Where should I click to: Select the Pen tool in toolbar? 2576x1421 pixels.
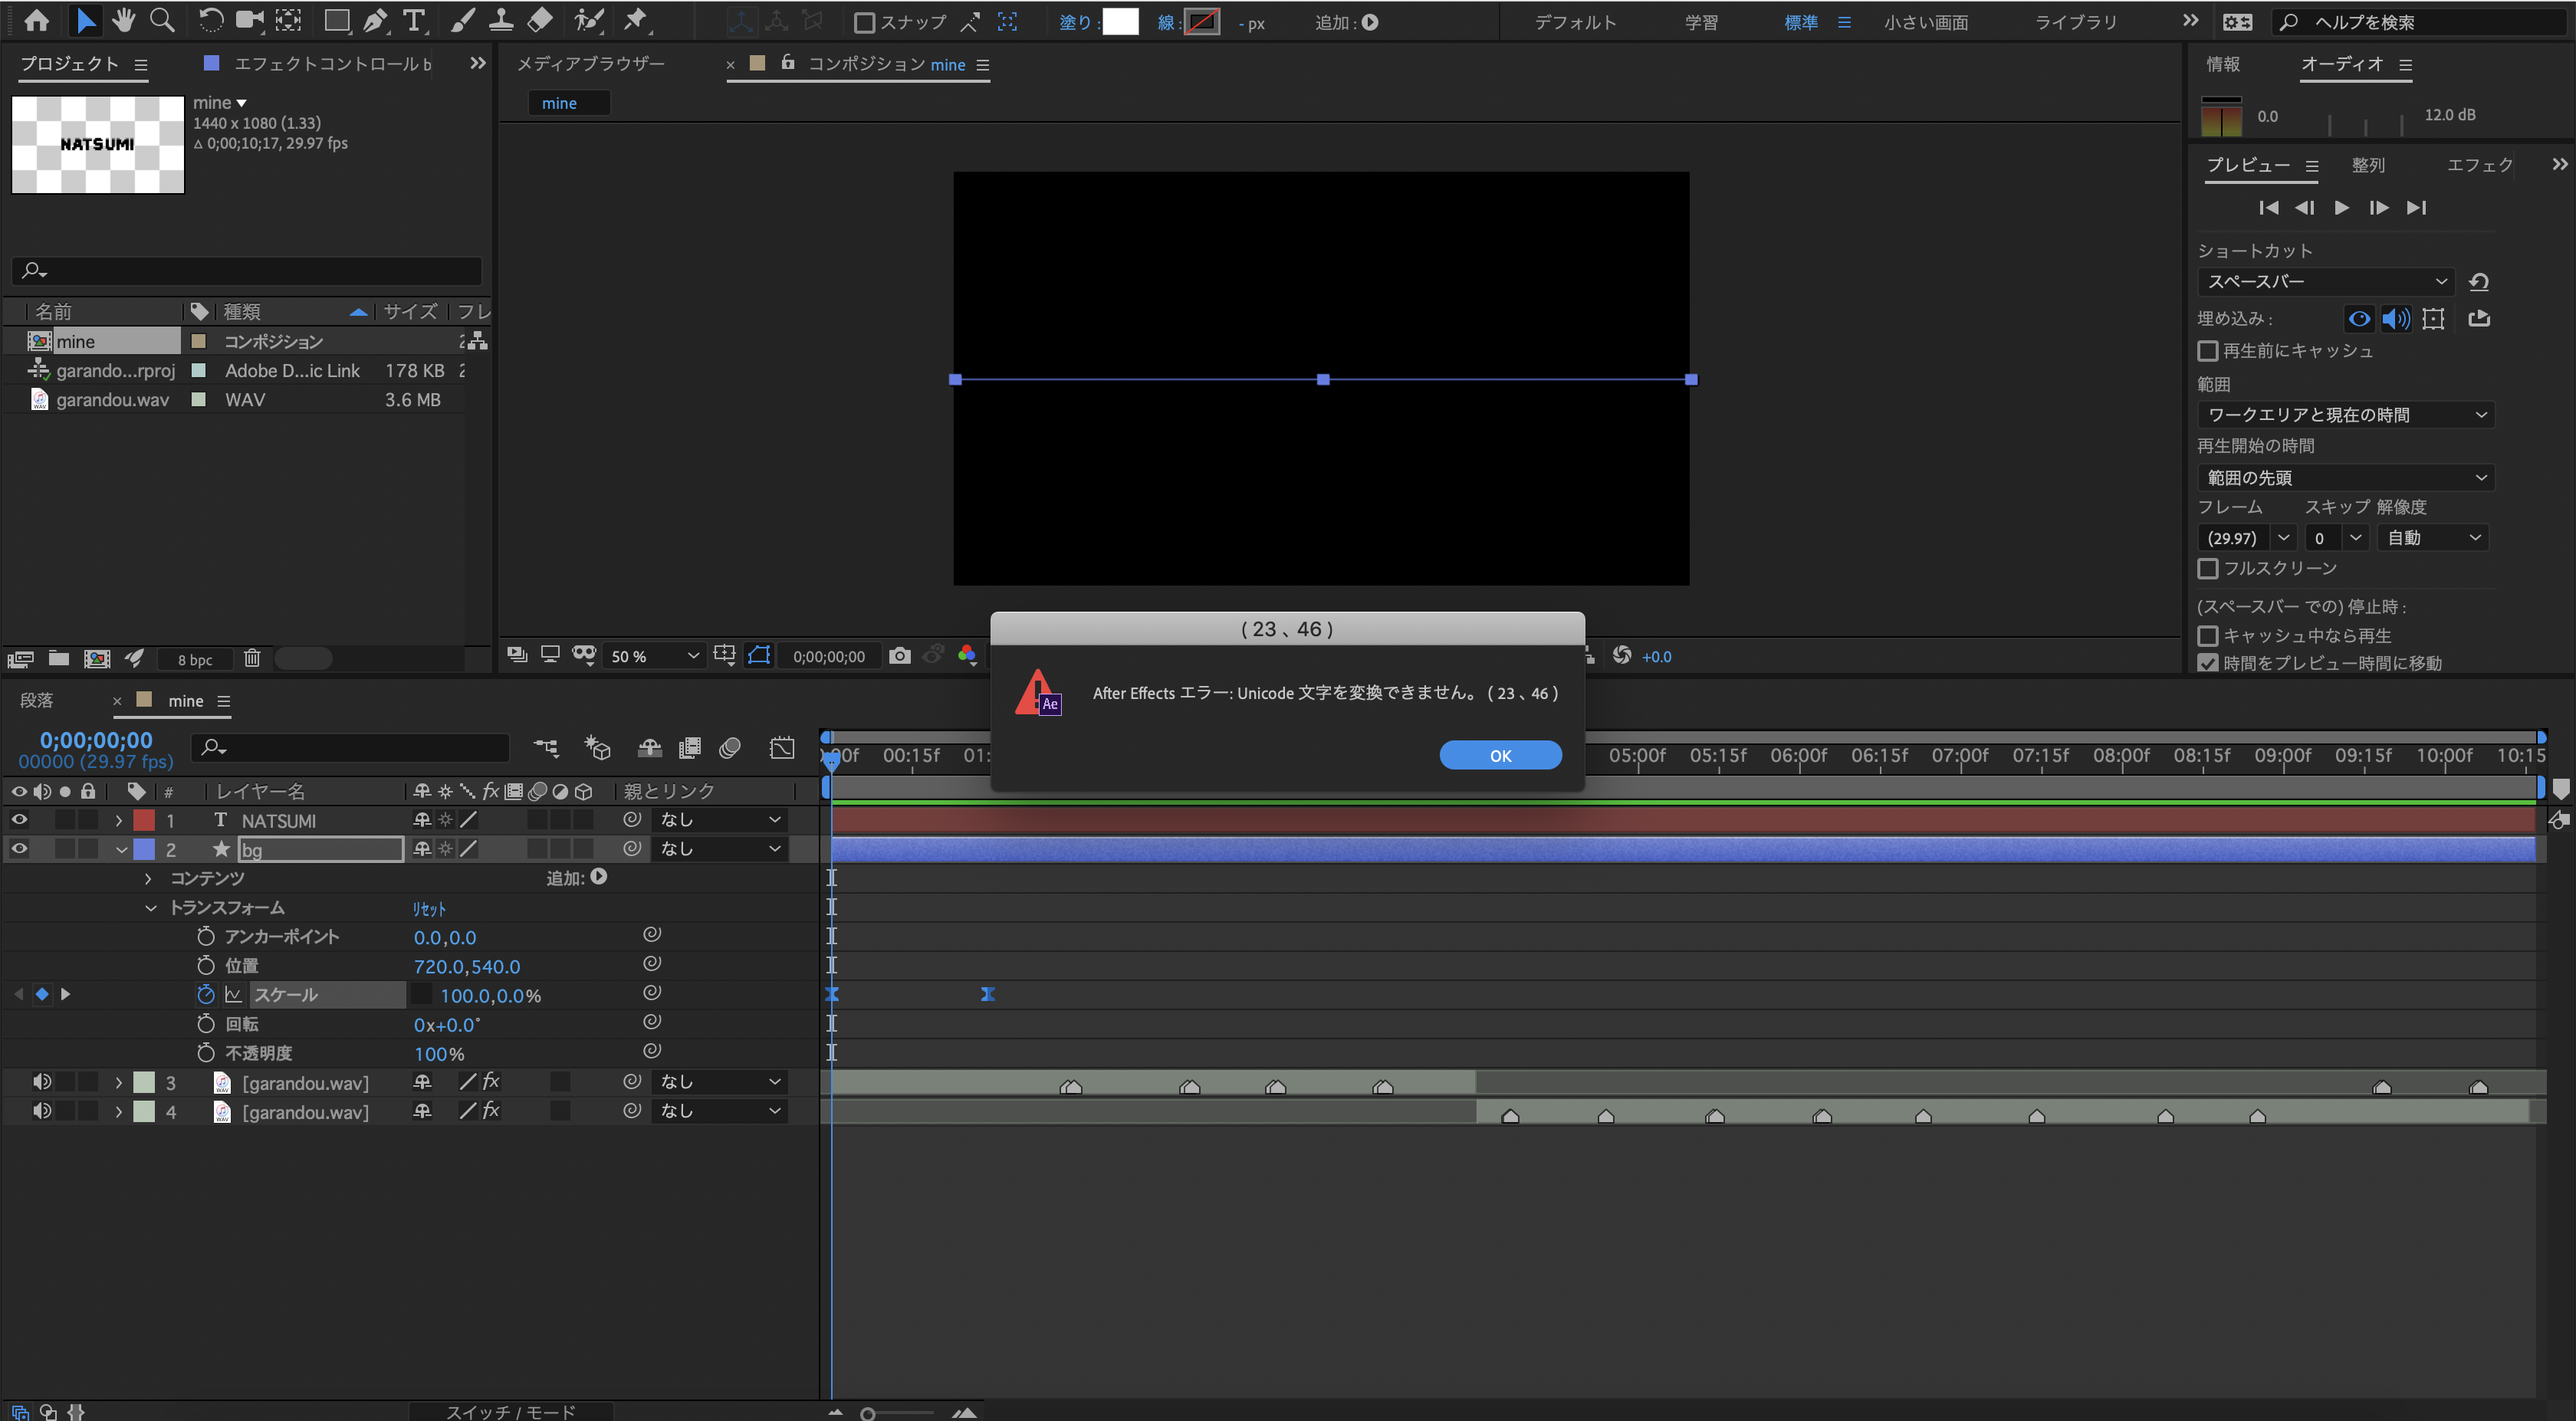coord(376,21)
